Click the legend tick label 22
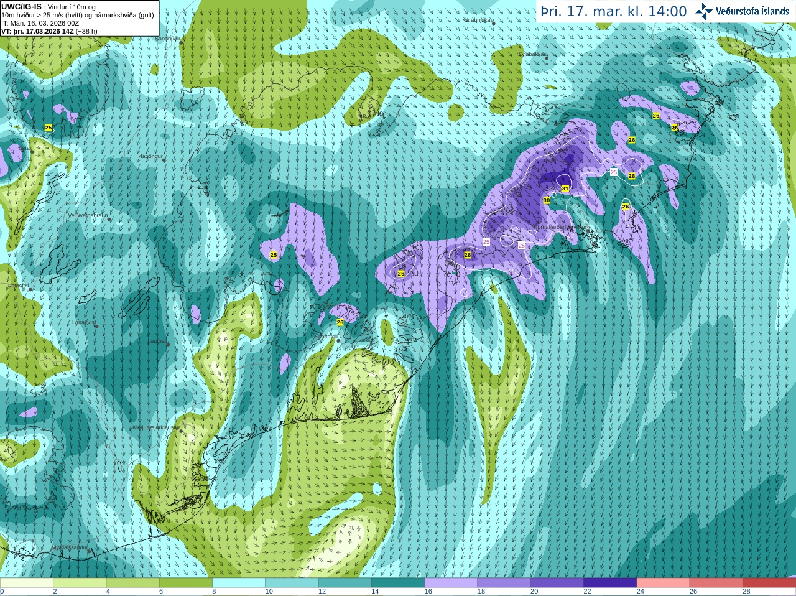796x596 pixels. click(587, 592)
